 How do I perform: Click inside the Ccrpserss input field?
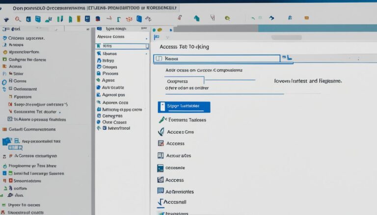click(185, 81)
